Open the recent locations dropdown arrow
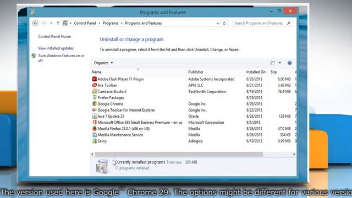Screen dimensions: 352x198 (51, 23)
